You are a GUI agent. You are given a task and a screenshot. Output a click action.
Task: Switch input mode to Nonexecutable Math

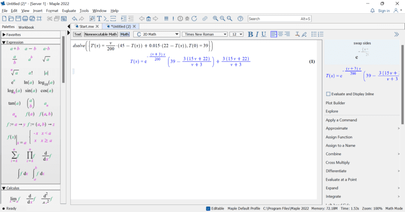pos(100,34)
